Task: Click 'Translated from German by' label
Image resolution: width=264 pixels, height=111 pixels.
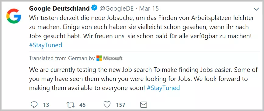Action: click(x=62, y=58)
